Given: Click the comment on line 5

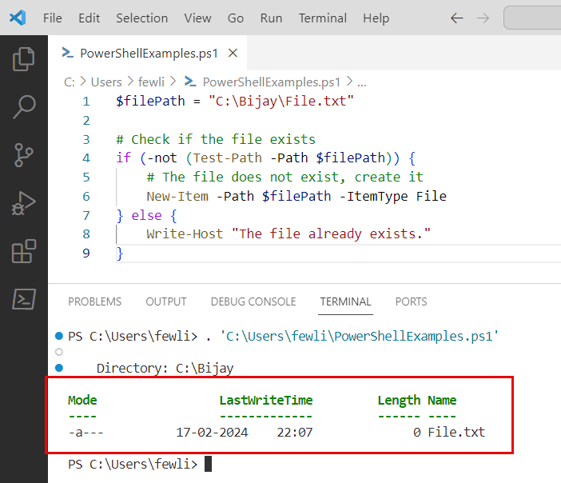Looking at the screenshot, I should click(284, 178).
